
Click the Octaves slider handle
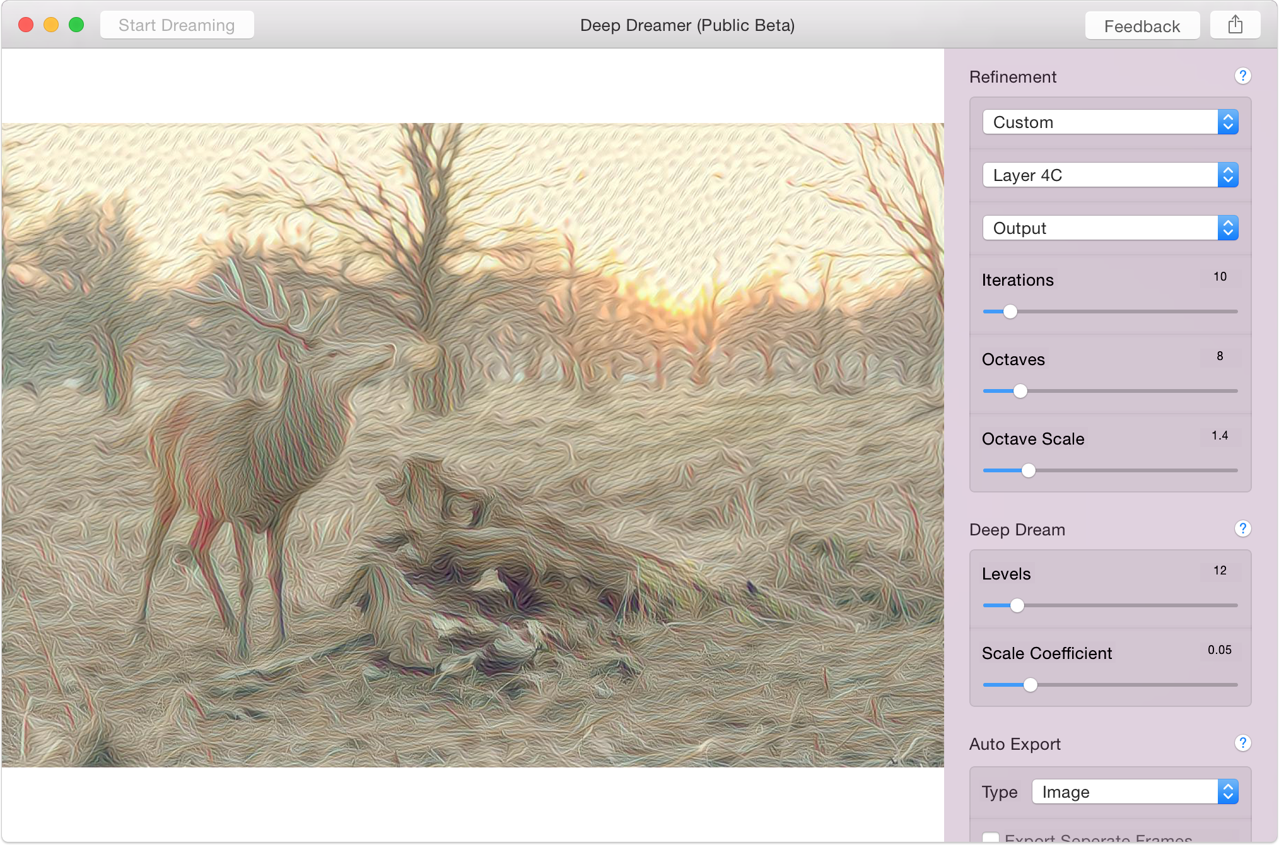[x=1020, y=391]
